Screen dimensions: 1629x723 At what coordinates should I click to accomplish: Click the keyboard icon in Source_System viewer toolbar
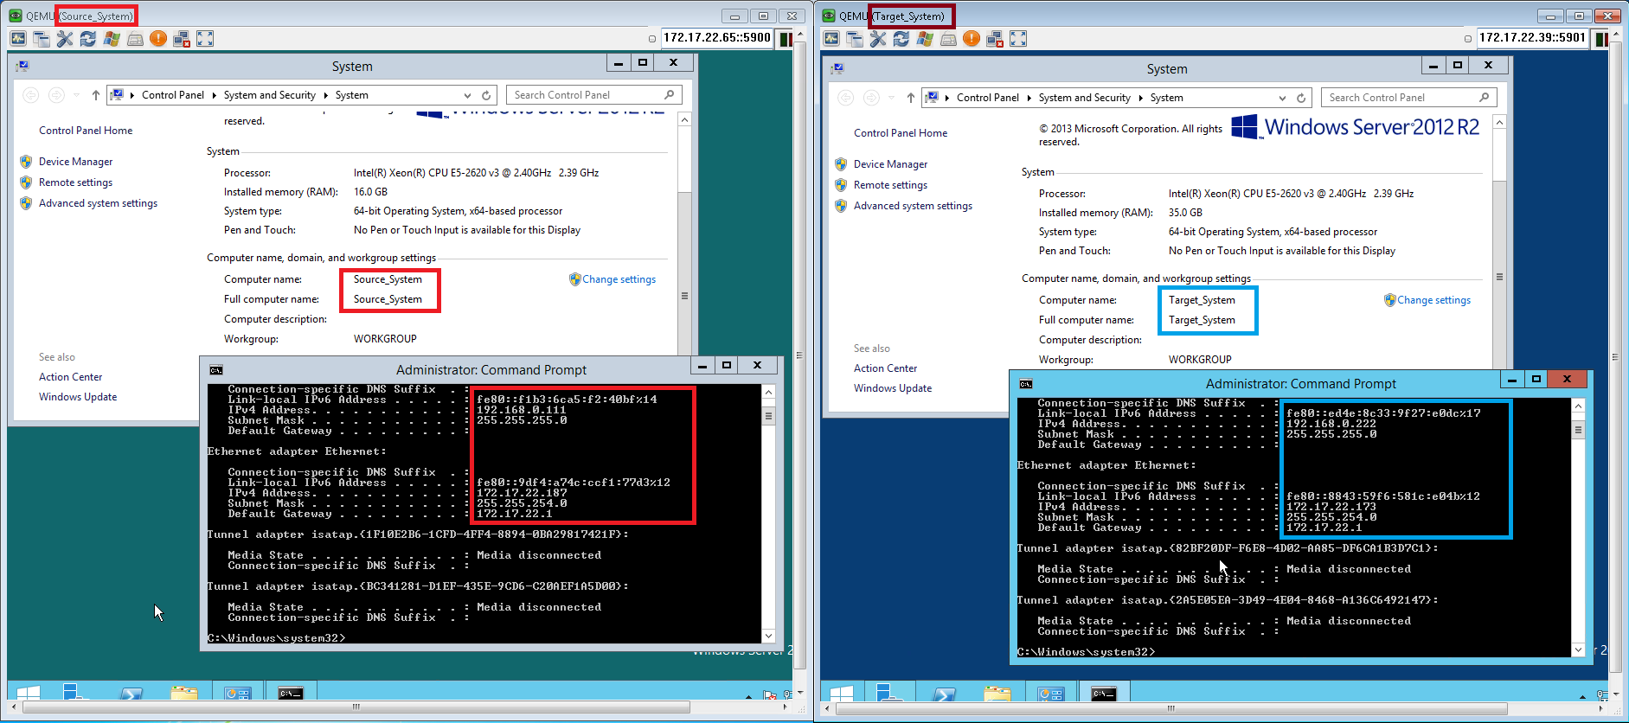click(135, 39)
